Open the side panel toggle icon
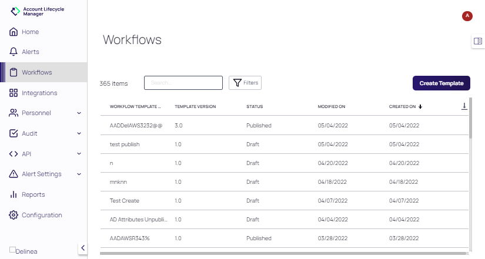Image resolution: width=485 pixels, height=259 pixels. (477, 41)
